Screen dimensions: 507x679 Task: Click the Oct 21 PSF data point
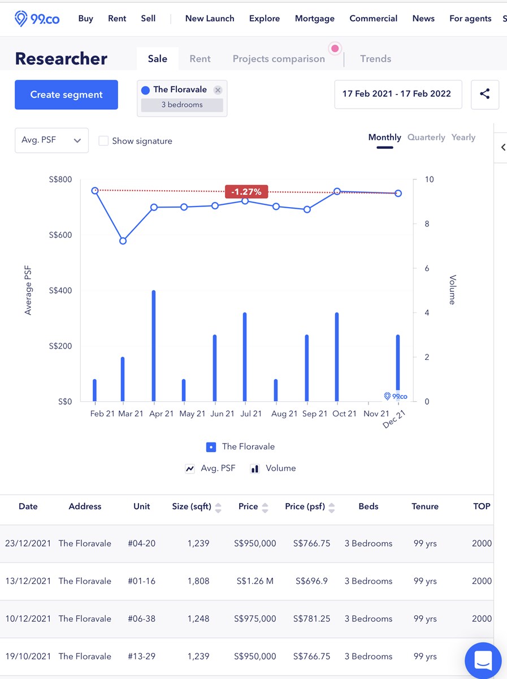click(x=337, y=192)
